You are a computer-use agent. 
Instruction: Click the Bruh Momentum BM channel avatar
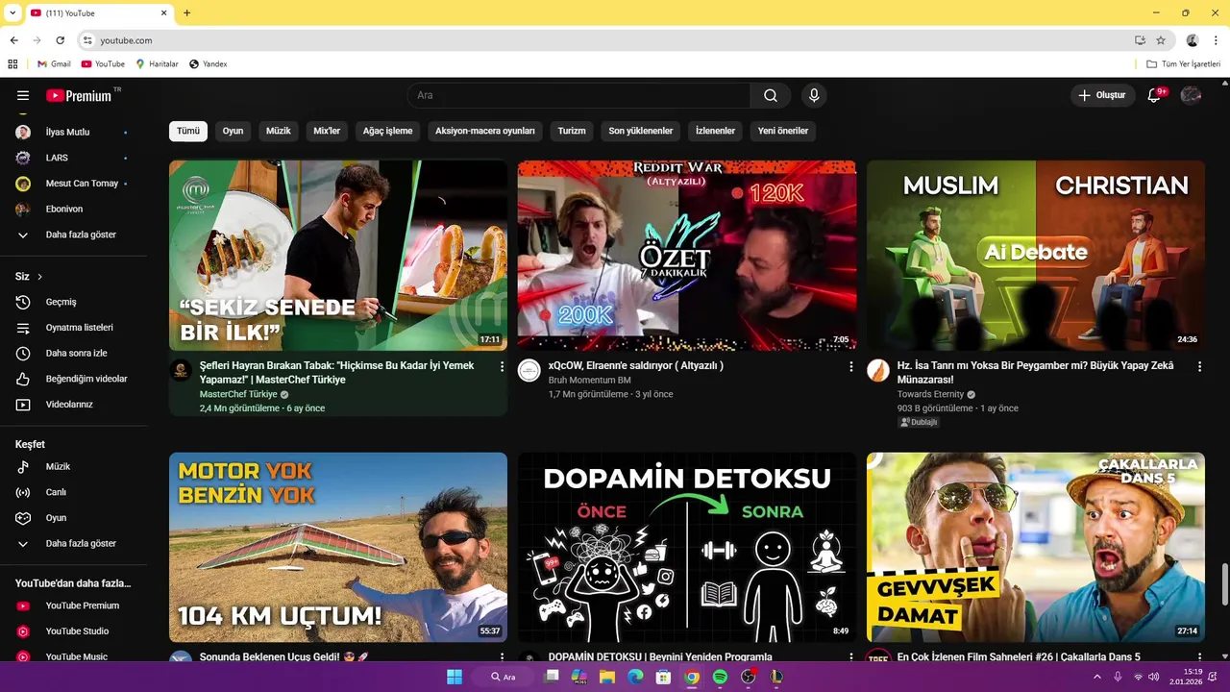pyautogui.click(x=529, y=371)
